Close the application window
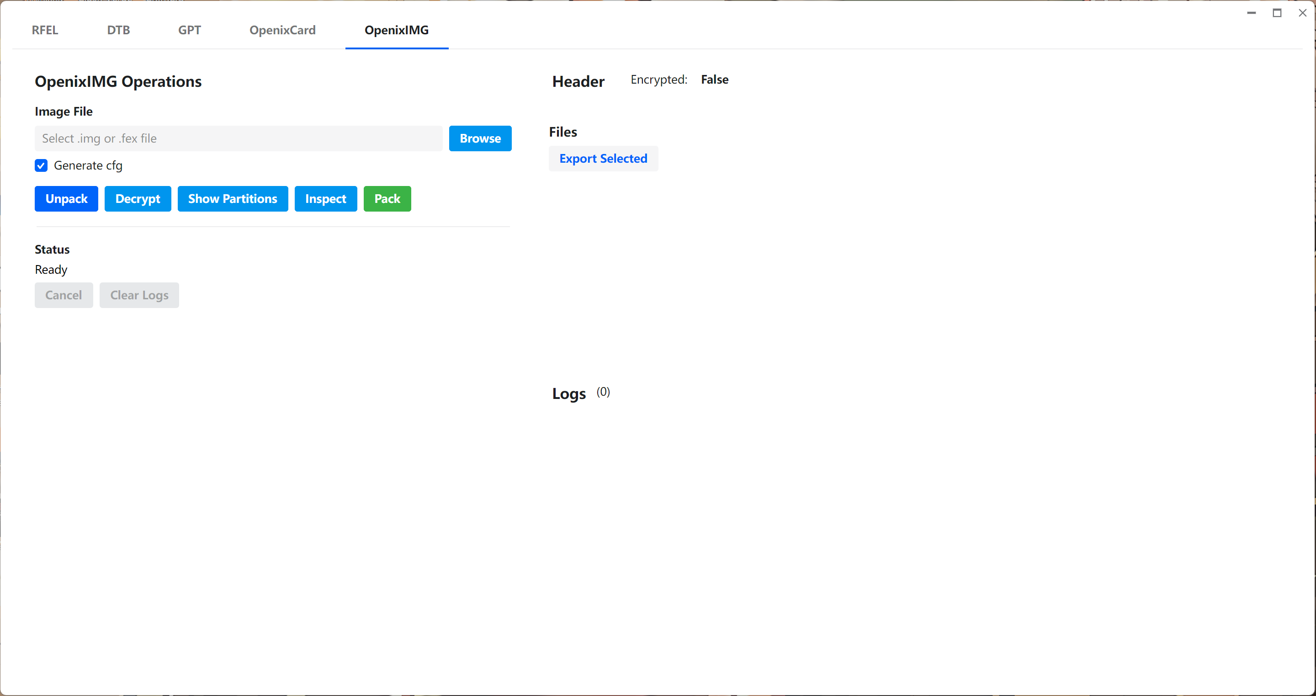 pyautogui.click(x=1302, y=13)
